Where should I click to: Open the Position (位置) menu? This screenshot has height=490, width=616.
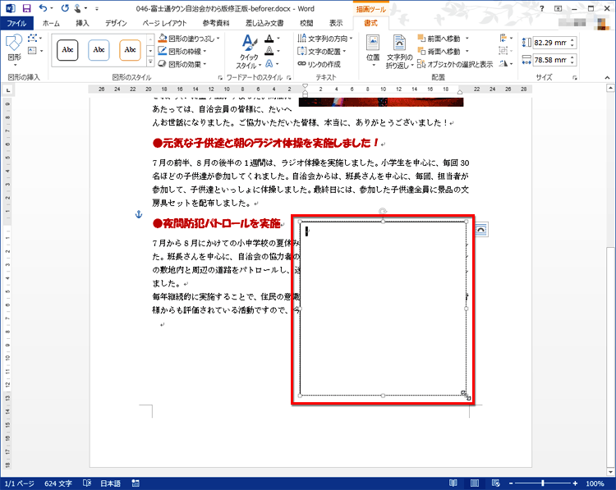[373, 51]
